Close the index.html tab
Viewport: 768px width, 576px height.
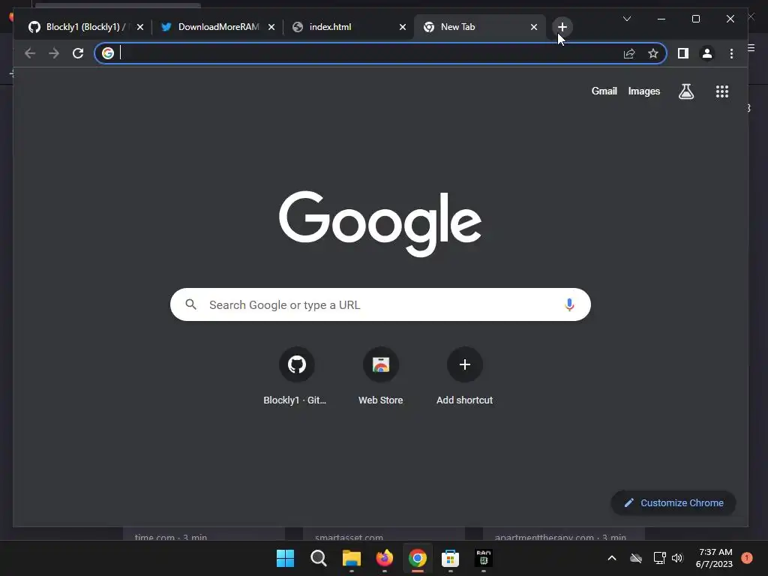pos(403,27)
